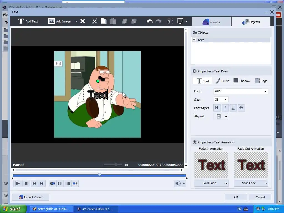Viewport: 284px width, 213px height.
Task: Uncheck the Text object checkbox
Action: point(194,40)
